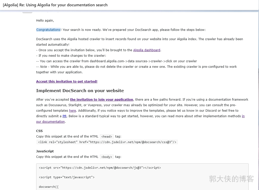
Task: Open the pre-configured templates "here" link
Action: coord(73,110)
